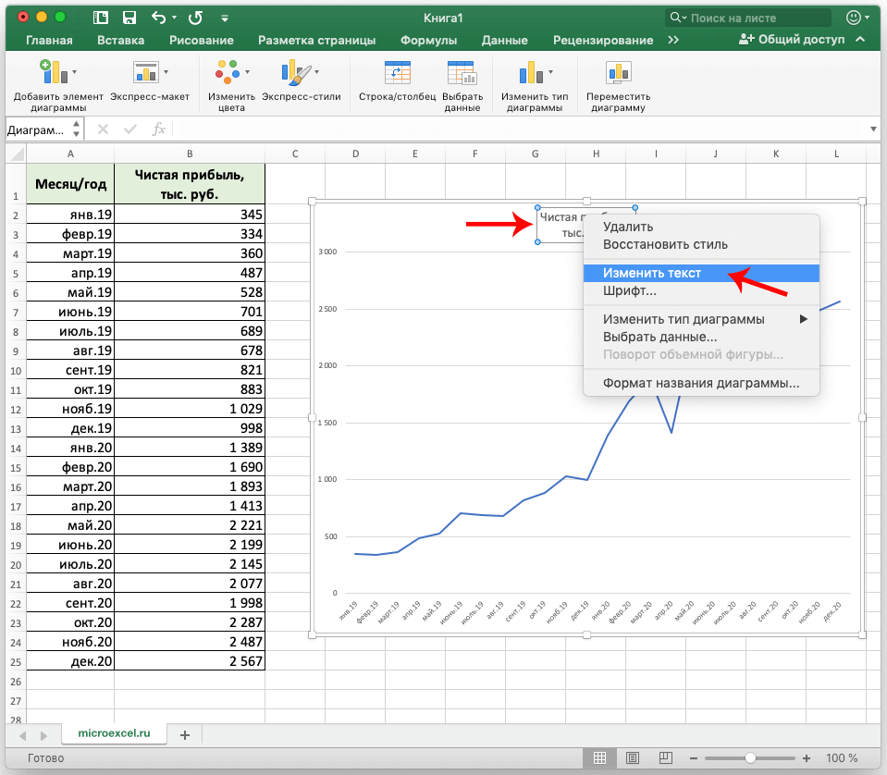The height and width of the screenshot is (775, 887).
Task: Click the Move Chart (Переместить диаграмму) icon
Action: (618, 72)
